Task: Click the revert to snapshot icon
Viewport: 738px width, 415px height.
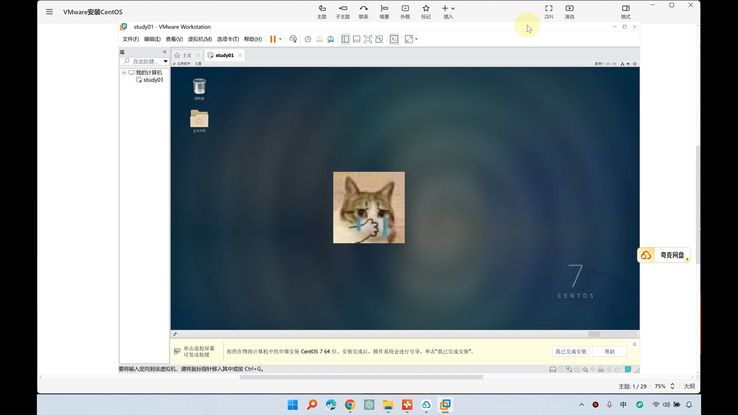Action: (319, 39)
